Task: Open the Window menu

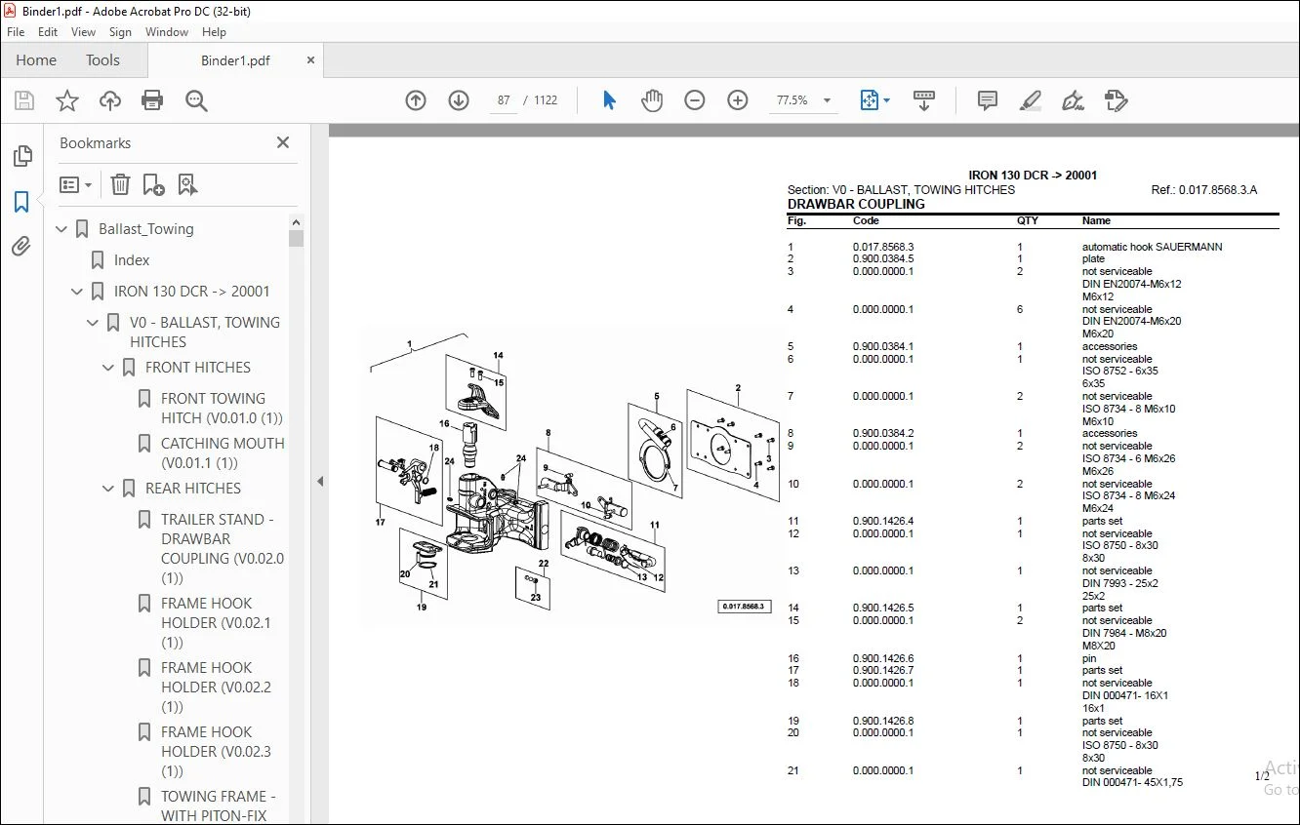Action: pos(167,31)
